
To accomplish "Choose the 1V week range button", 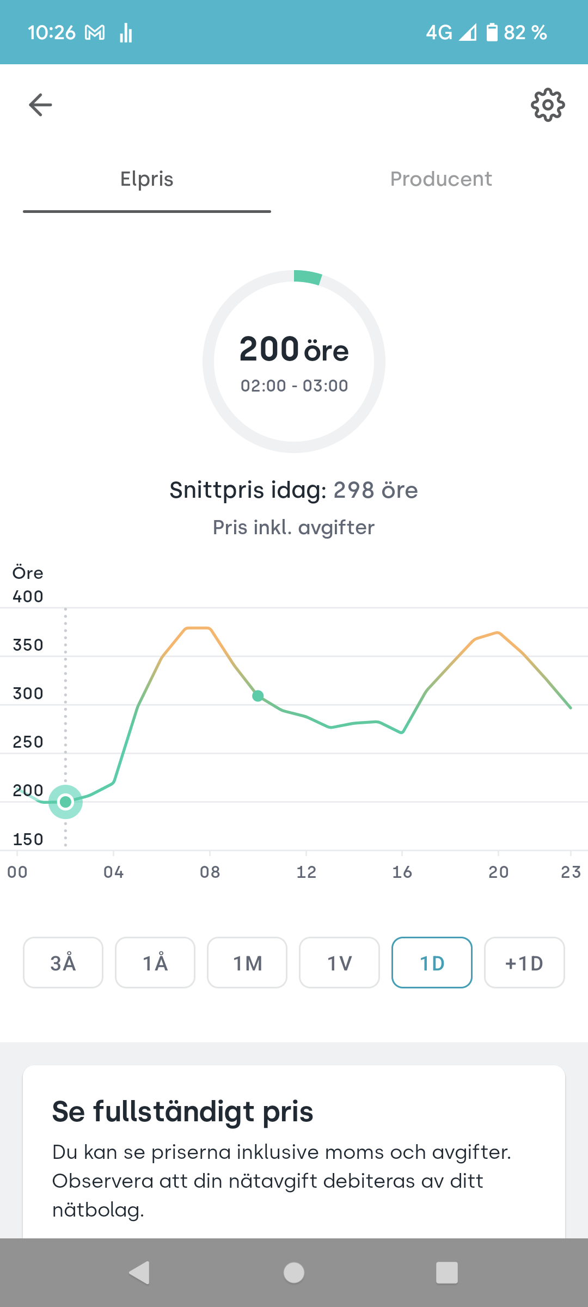I will tap(339, 962).
